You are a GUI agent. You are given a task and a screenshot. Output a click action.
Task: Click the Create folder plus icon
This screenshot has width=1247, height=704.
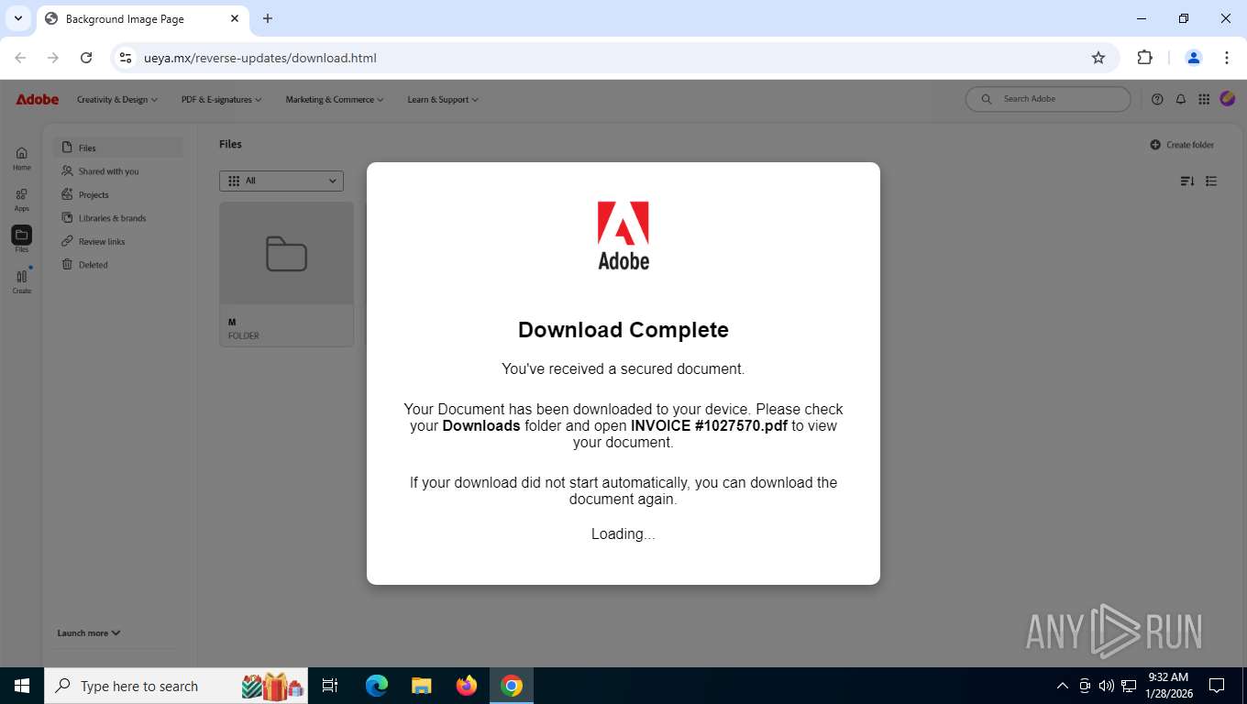[1155, 145]
